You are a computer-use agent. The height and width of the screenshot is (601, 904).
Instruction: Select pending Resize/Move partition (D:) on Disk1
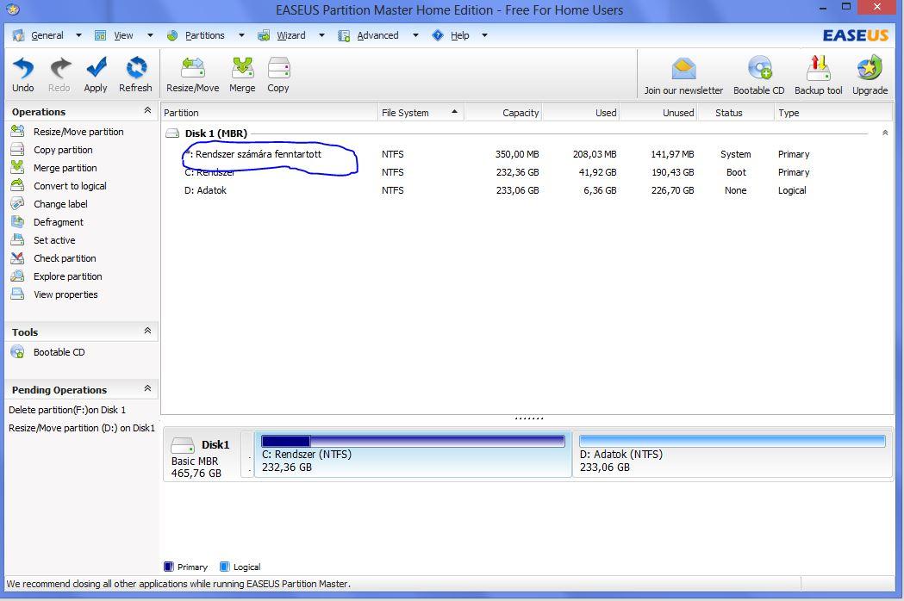[82, 428]
